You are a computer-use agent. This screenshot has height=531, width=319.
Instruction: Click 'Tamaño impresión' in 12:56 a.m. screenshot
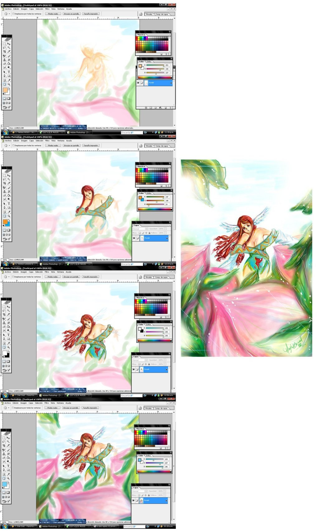pyautogui.click(x=90, y=277)
